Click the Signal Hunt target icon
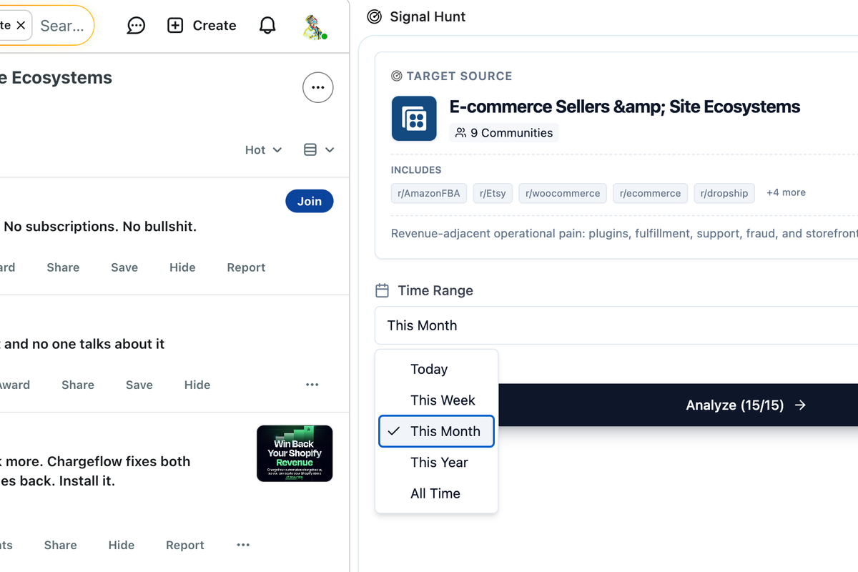Image resolution: width=858 pixels, height=572 pixels. [x=374, y=16]
